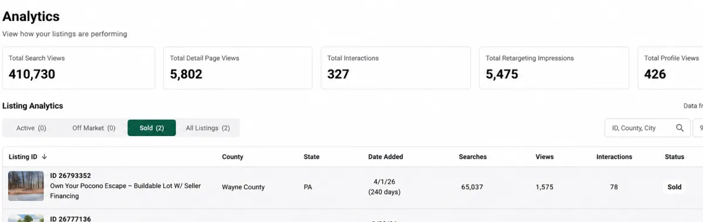Select the Sold (2) tab

point(152,128)
